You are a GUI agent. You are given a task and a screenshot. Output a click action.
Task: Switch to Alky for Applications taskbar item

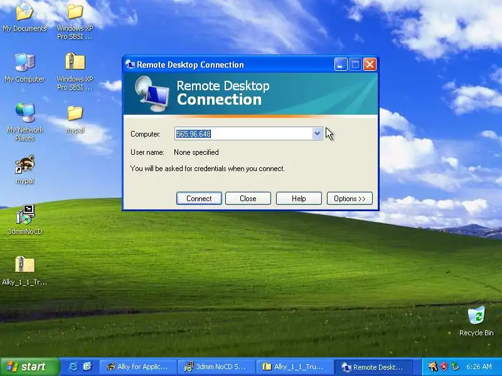[x=138, y=367]
